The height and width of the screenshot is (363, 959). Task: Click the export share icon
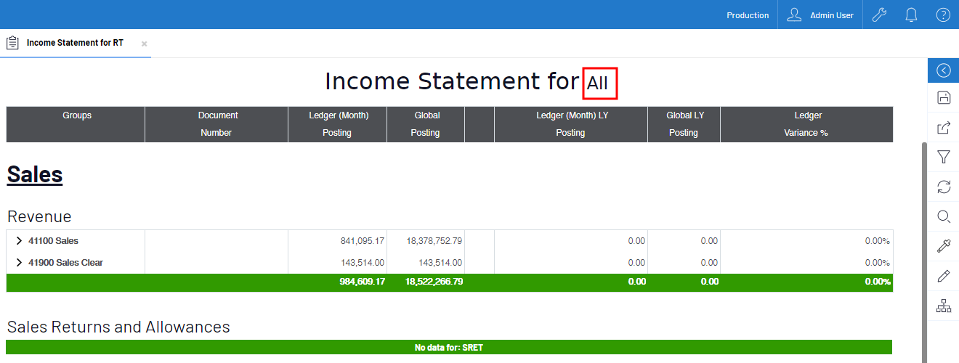pos(943,128)
